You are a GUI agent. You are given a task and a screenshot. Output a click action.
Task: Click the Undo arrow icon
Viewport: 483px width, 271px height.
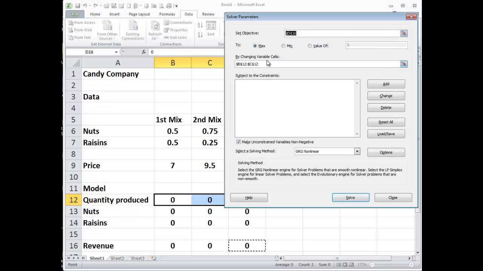85,6
